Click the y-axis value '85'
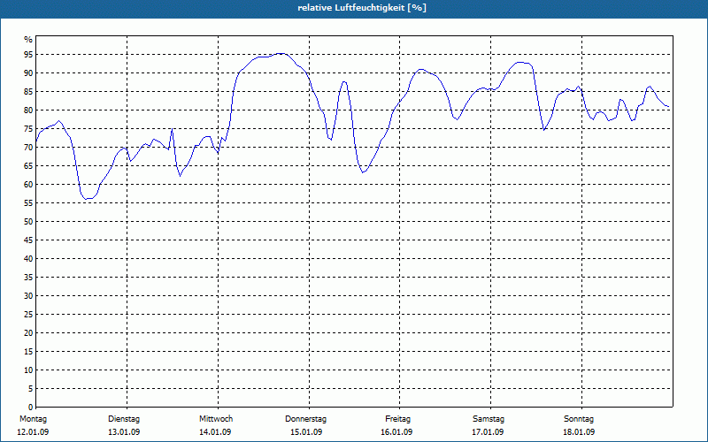 [x=28, y=92]
